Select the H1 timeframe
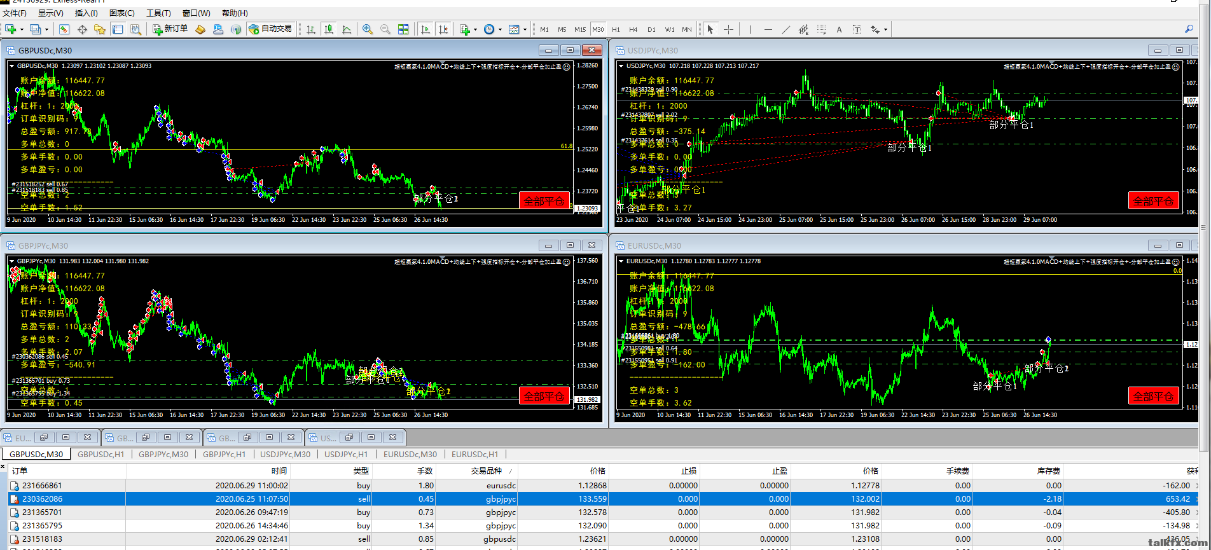Image resolution: width=1211 pixels, height=550 pixels. pos(616,29)
